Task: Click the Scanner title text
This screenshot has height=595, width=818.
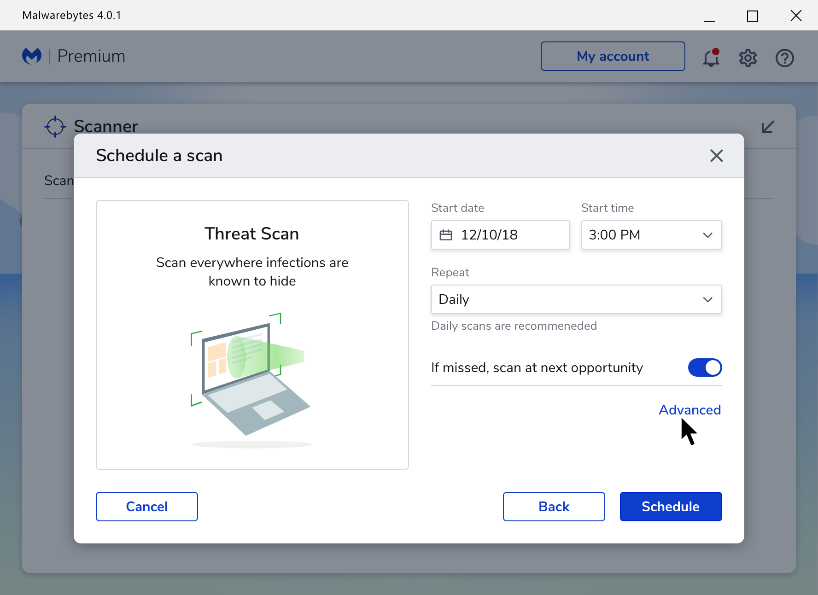Action: [106, 126]
